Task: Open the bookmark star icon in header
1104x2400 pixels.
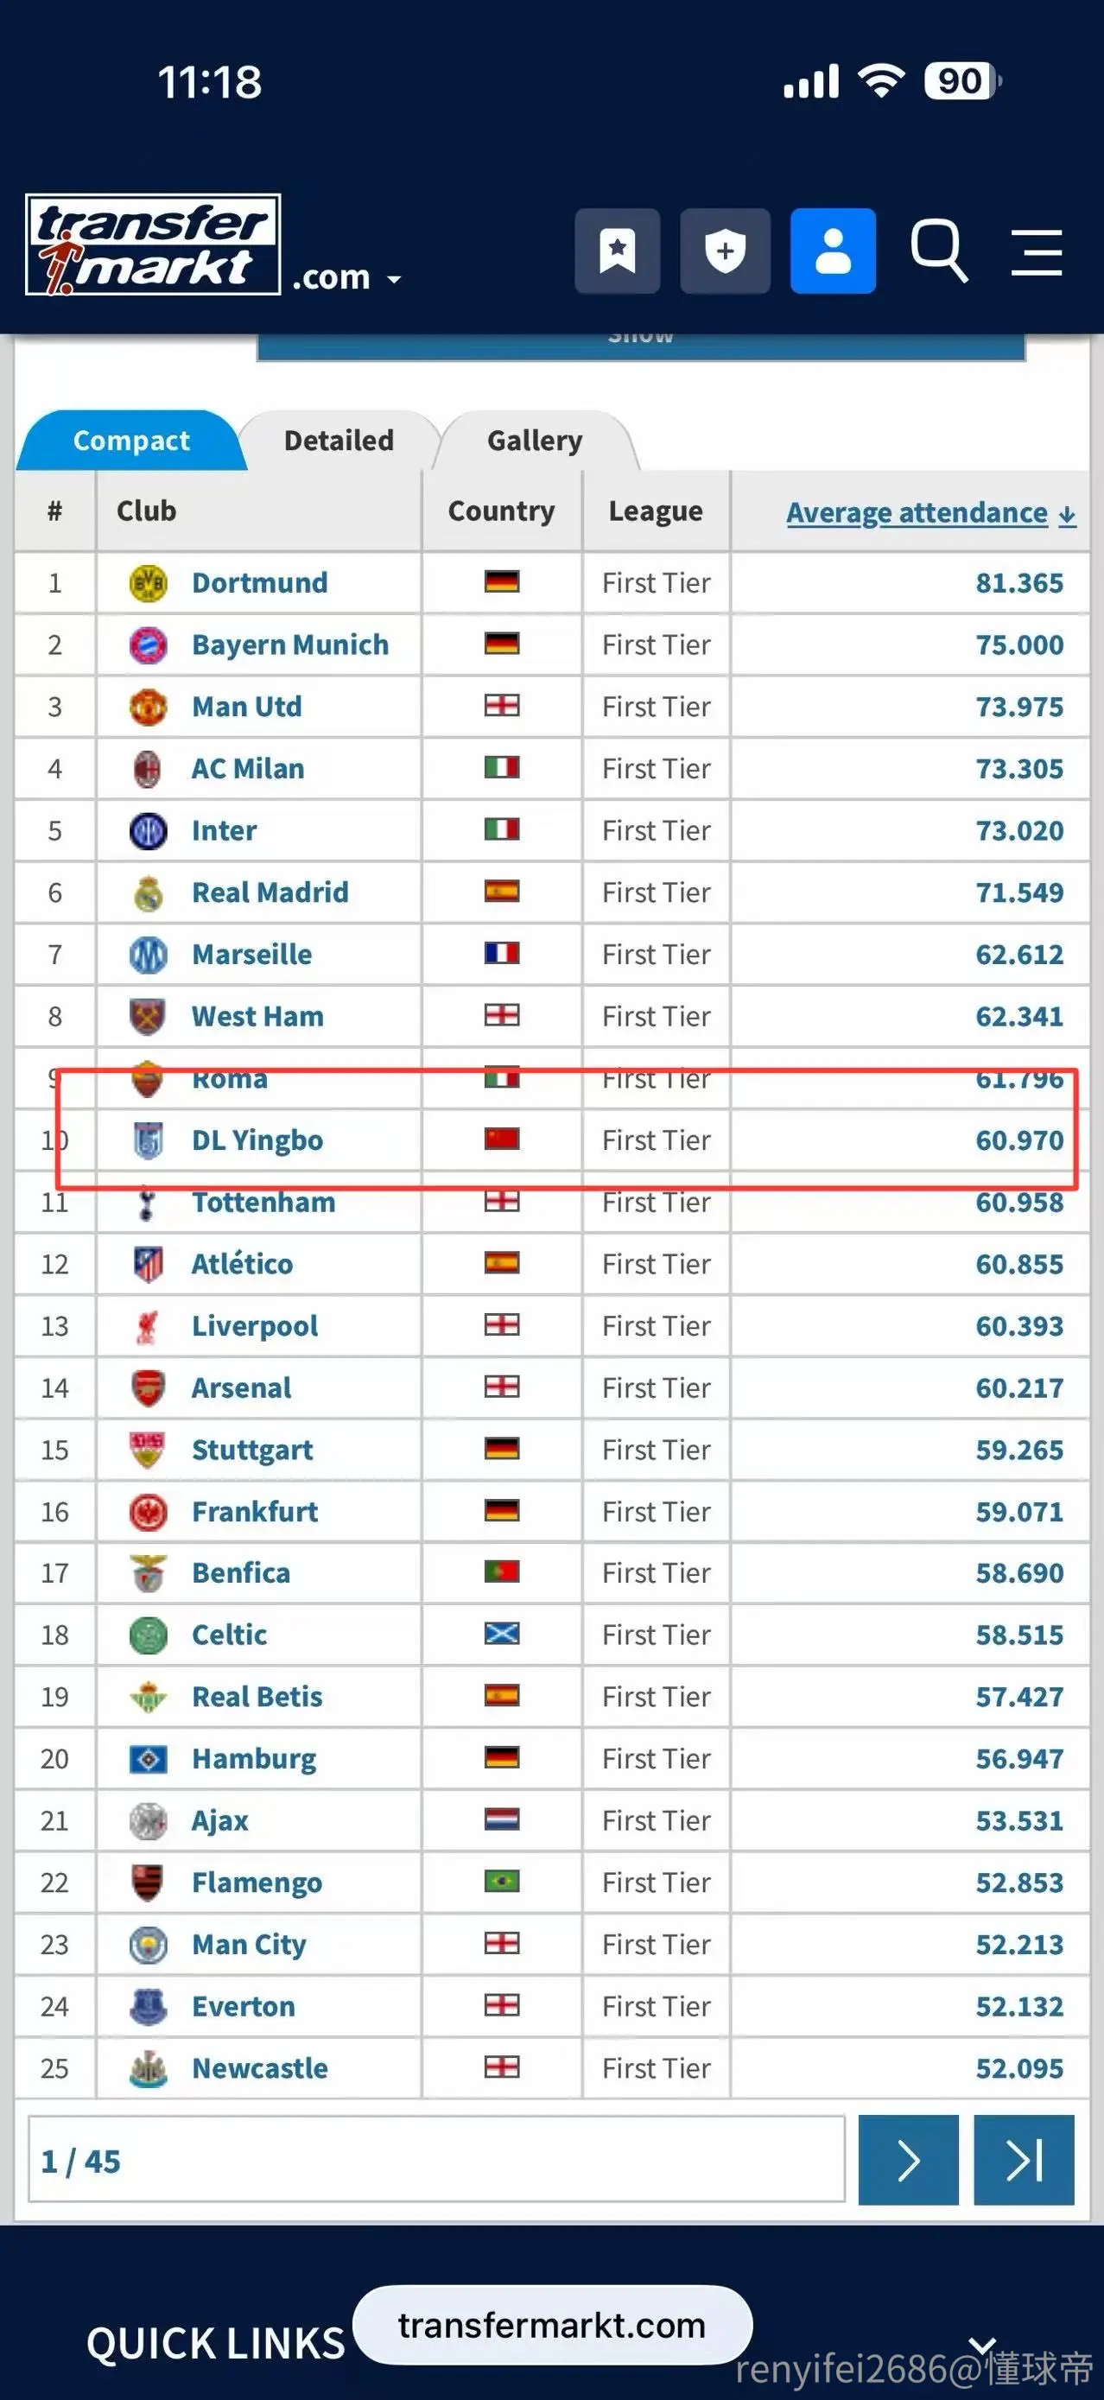Action: [617, 251]
